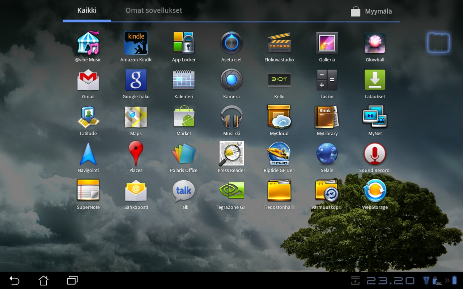Tap the Home navigation button
The image size is (463, 289).
point(43,280)
